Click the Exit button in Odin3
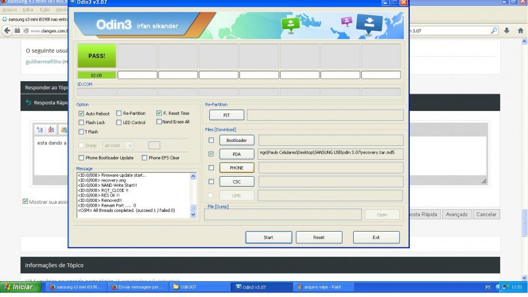Screen dimensions: 528x297 [x=376, y=238]
